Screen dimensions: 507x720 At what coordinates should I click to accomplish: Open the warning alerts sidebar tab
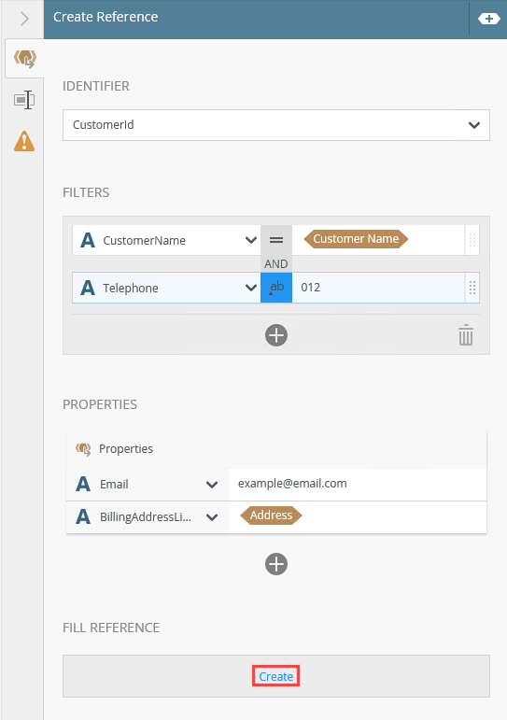click(24, 141)
